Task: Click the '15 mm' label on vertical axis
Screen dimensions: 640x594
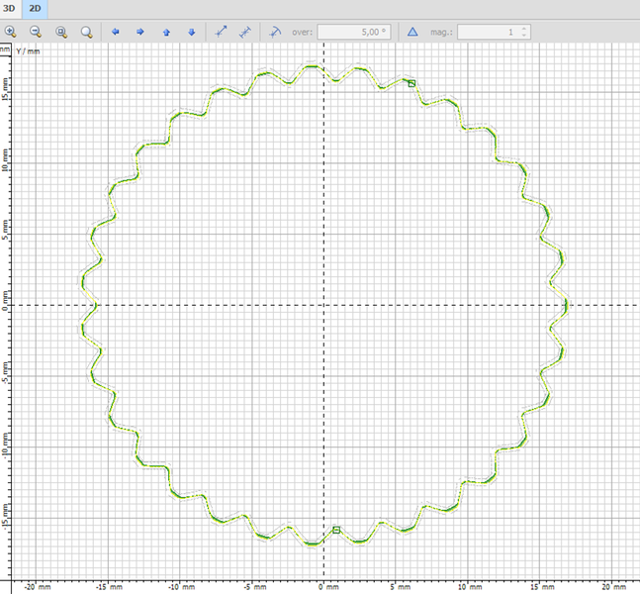Action: (5, 89)
